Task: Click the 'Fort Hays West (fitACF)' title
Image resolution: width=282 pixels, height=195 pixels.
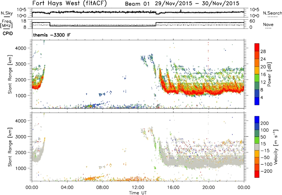Action: 69,3
